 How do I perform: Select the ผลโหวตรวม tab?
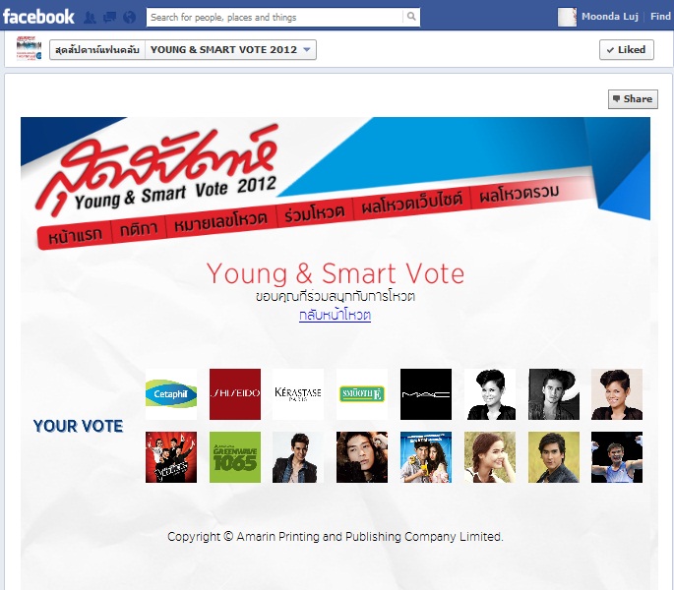[520, 194]
